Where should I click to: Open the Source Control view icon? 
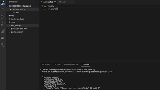(x=3, y=17)
